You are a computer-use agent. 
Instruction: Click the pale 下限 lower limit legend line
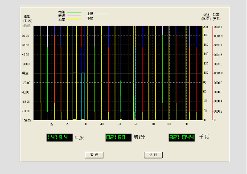point(102,19)
